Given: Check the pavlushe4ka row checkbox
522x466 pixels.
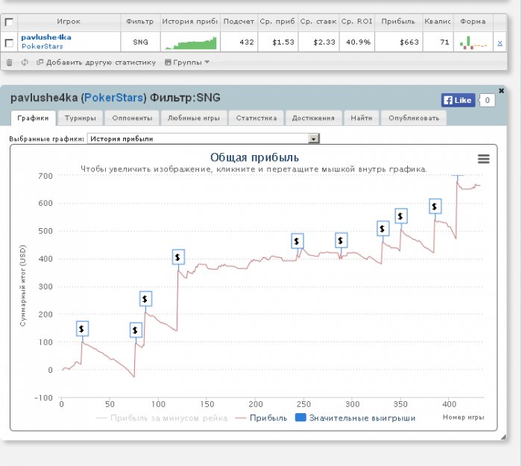Looking at the screenshot, I should (10, 43).
